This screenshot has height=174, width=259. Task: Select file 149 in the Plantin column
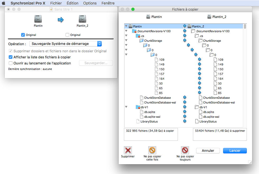click(x=162, y=64)
